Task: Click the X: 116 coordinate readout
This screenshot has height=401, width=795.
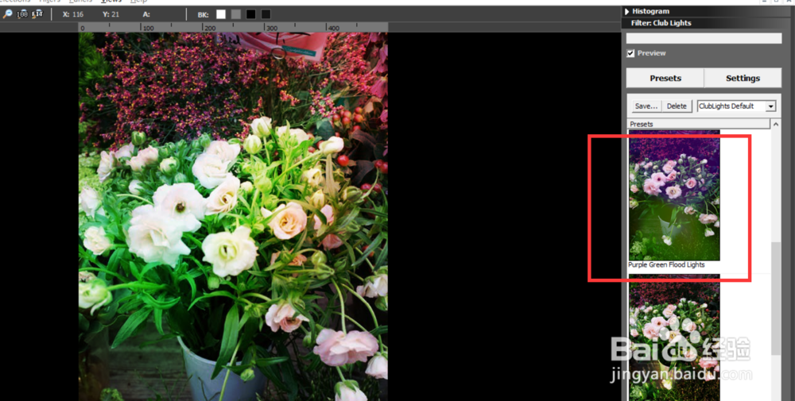Action: 73,14
